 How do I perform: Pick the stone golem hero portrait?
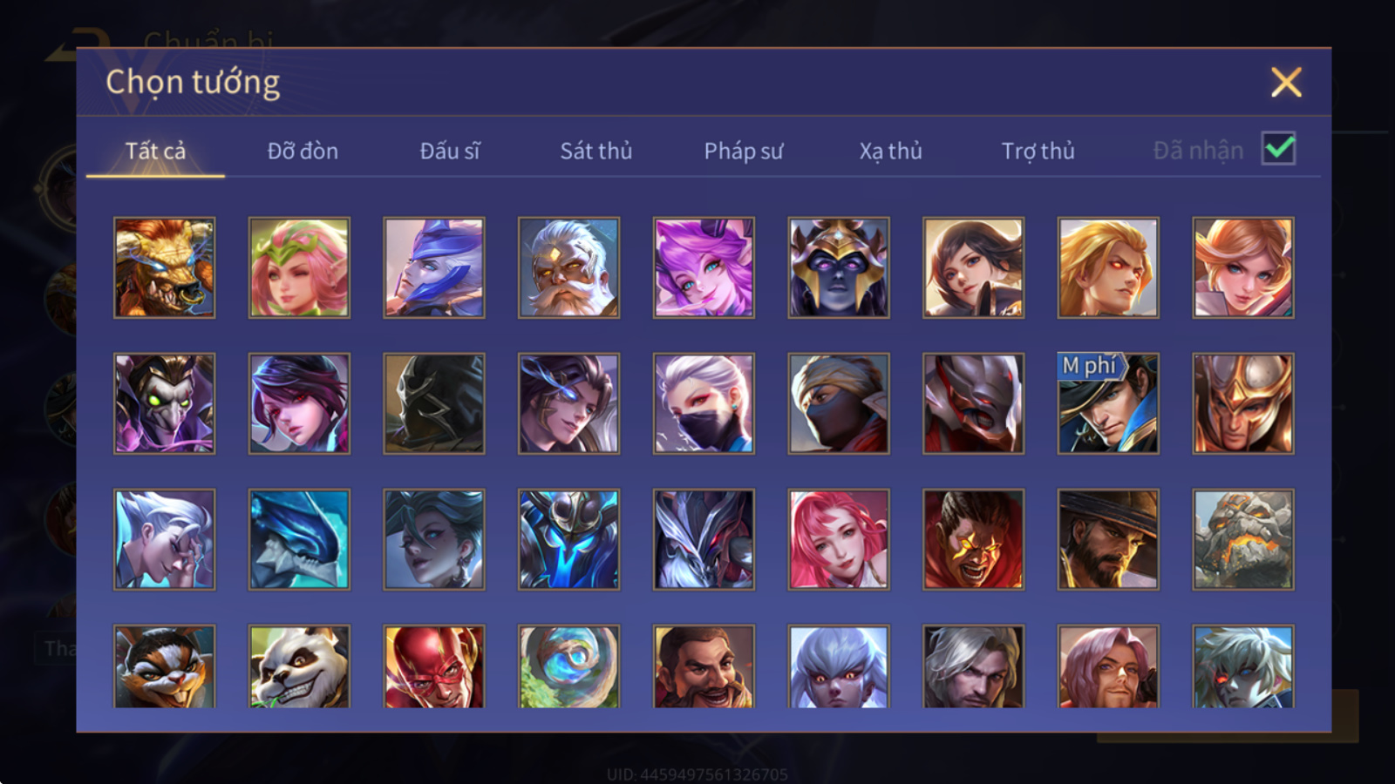click(1243, 539)
